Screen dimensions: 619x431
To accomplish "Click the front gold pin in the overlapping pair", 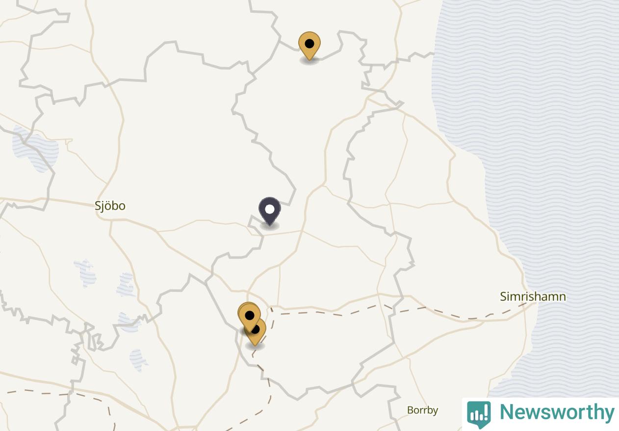I will point(249,317).
